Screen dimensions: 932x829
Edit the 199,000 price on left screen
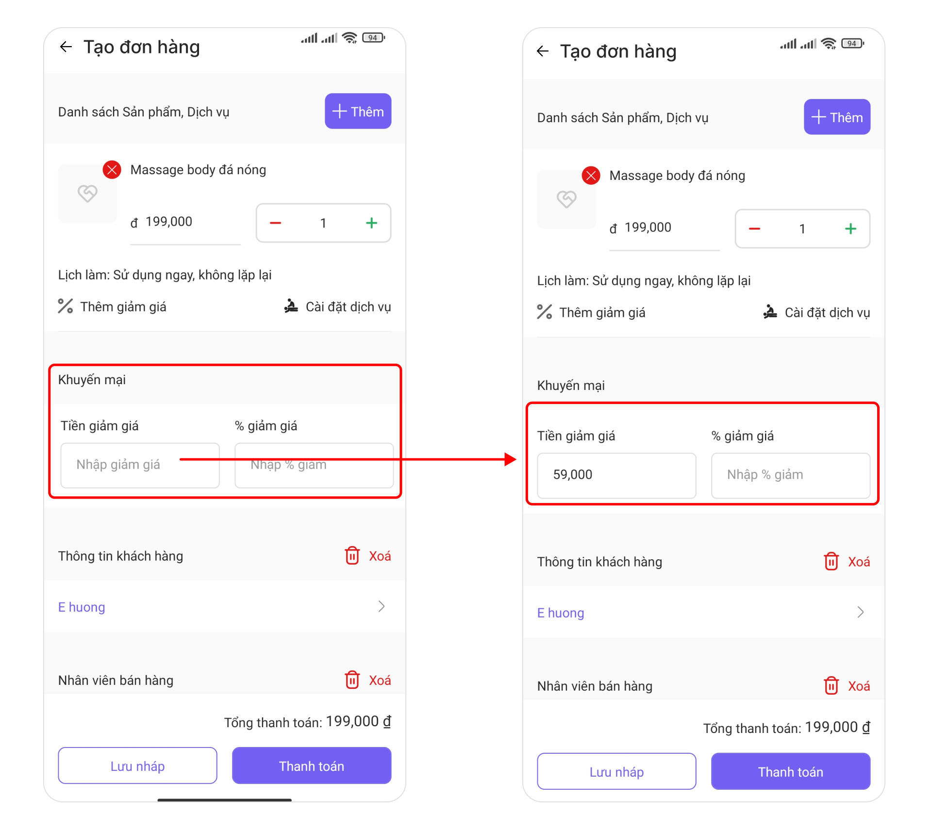click(185, 222)
